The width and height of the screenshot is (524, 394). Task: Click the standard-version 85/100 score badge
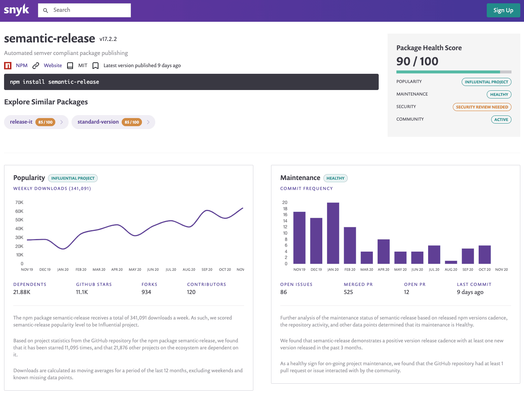pos(132,122)
